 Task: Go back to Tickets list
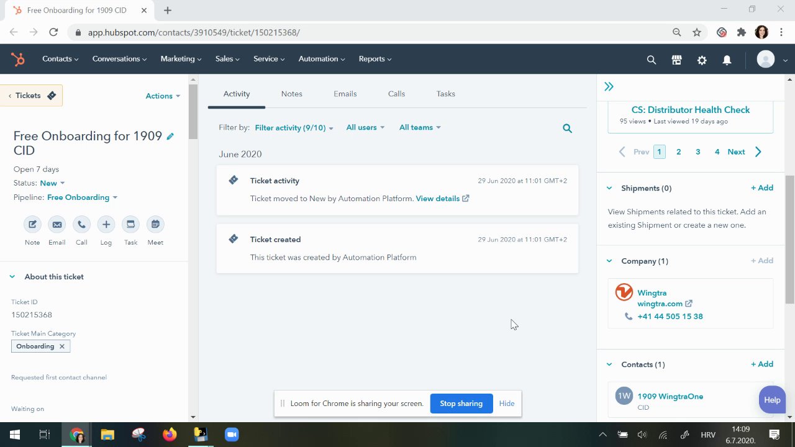(32, 96)
